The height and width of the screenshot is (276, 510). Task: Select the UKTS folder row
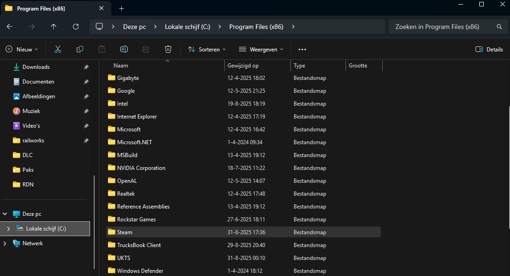244,258
